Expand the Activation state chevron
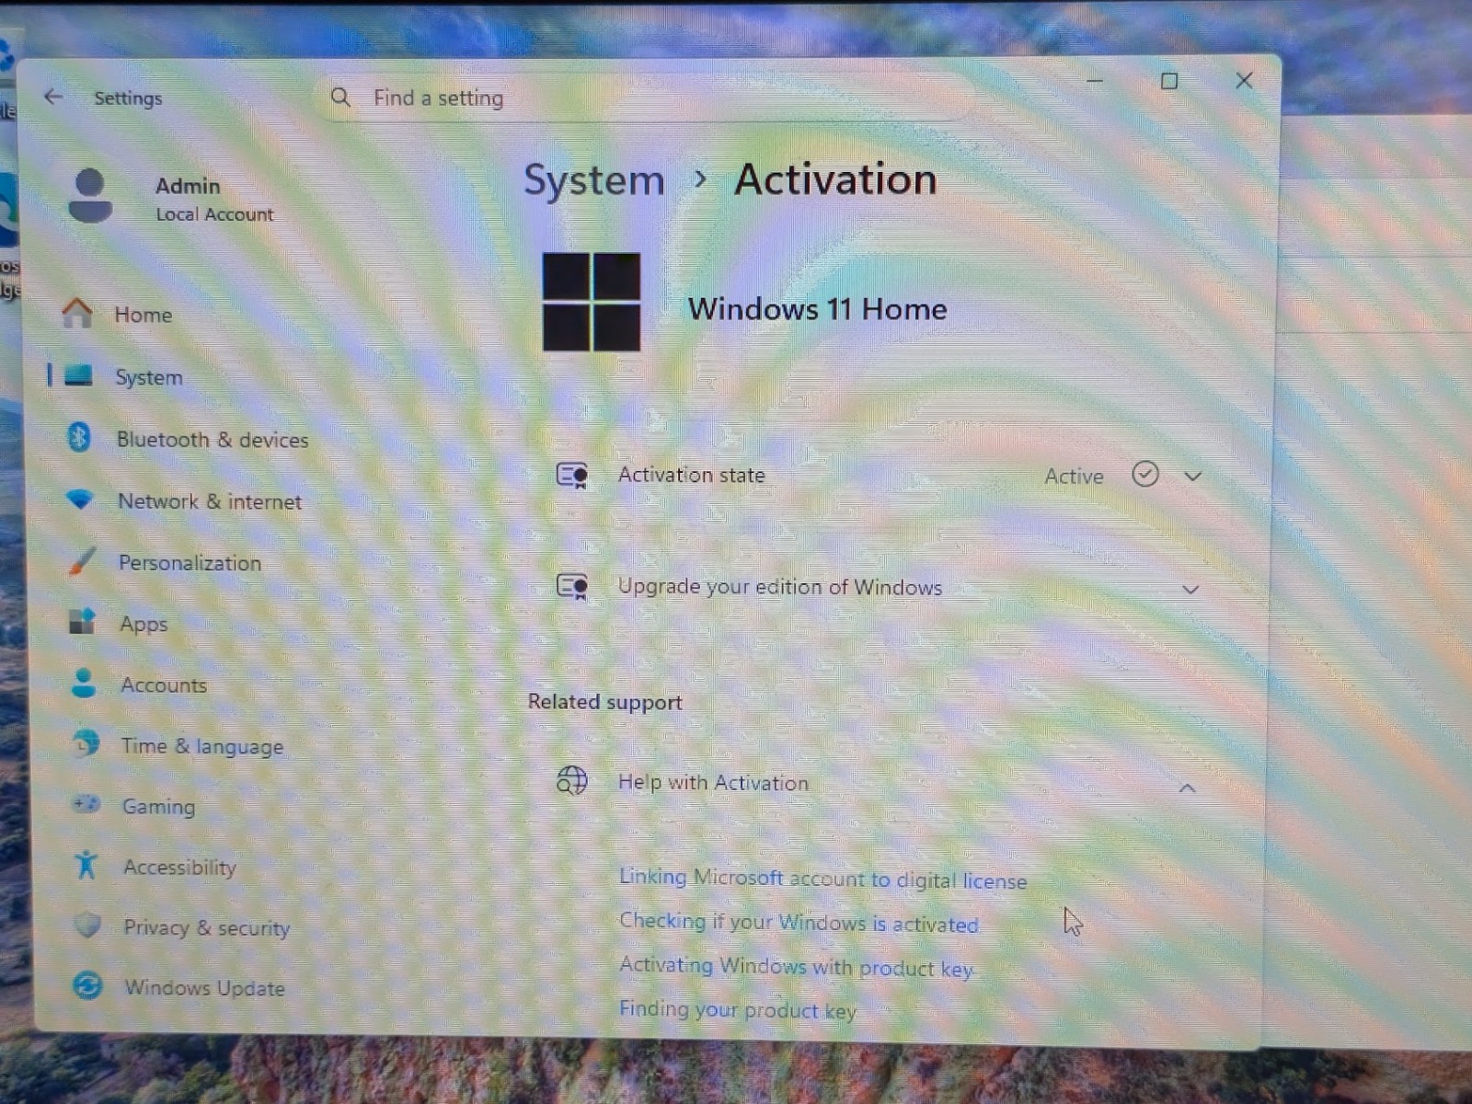Image resolution: width=1472 pixels, height=1104 pixels. (1193, 477)
